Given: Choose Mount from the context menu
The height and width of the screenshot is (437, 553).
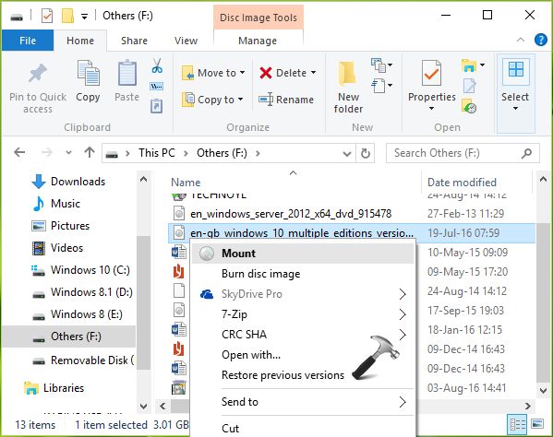Looking at the screenshot, I should point(303,254).
